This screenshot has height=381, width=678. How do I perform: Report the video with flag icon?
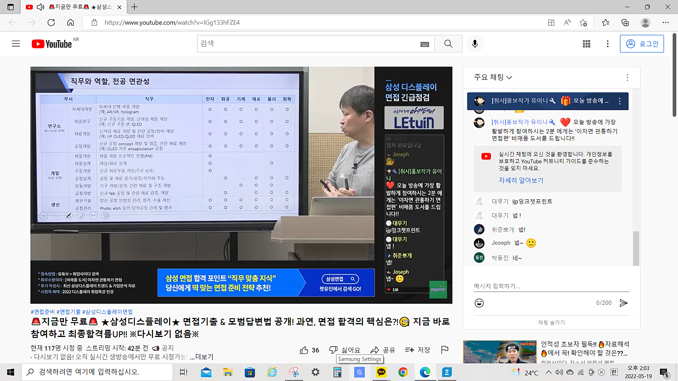(445, 350)
